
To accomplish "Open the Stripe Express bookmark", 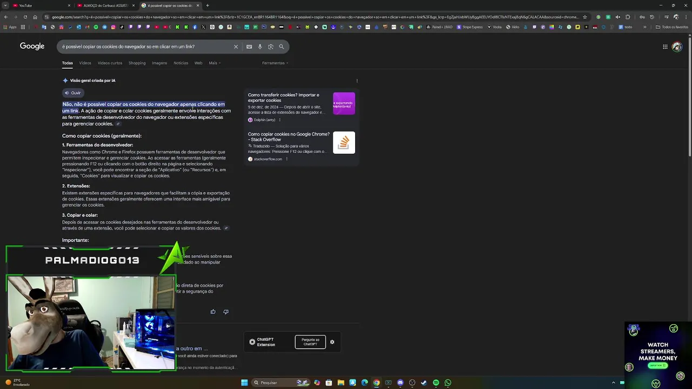I will click(470, 27).
